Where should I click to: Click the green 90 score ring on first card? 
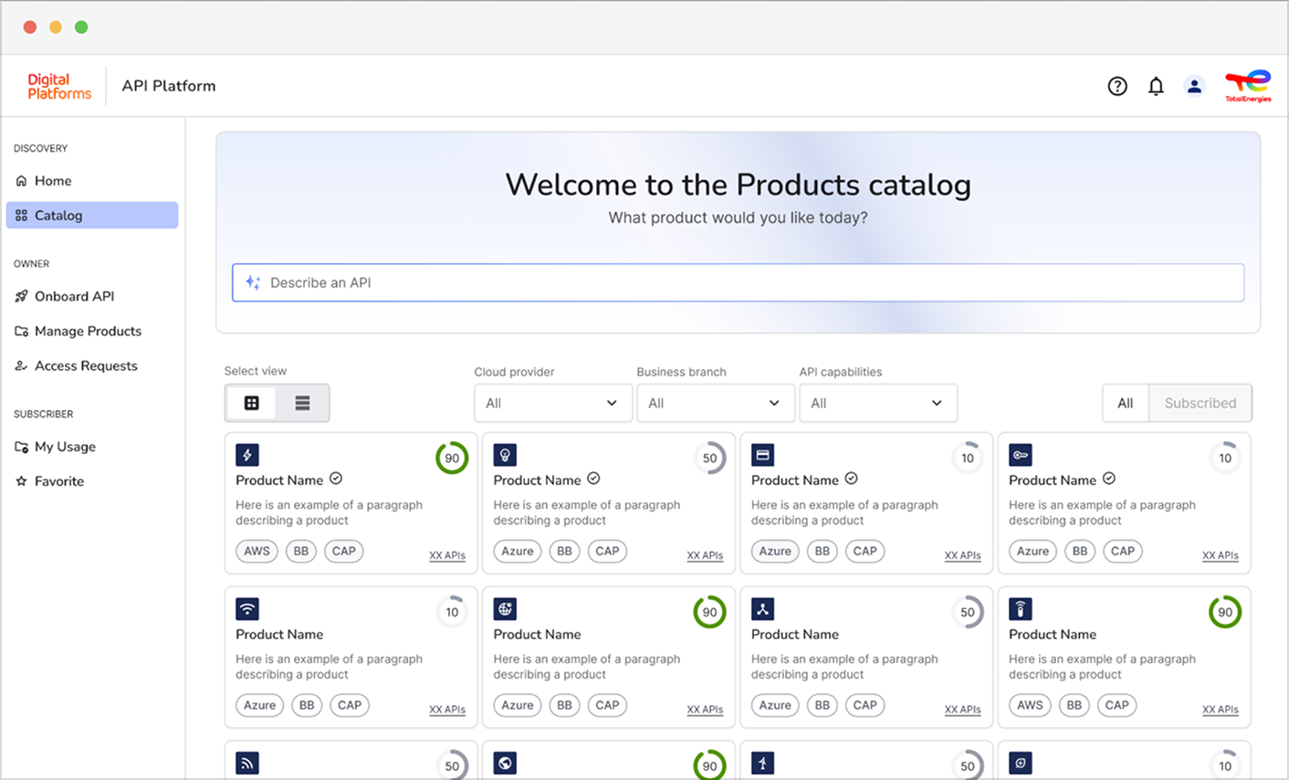pyautogui.click(x=452, y=459)
